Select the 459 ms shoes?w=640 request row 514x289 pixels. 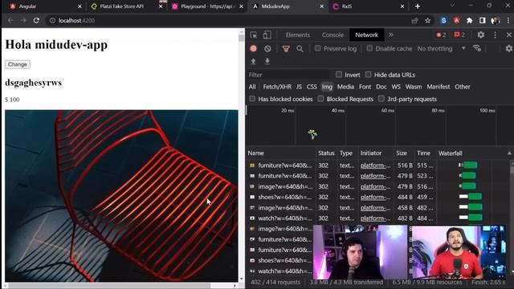378,197
